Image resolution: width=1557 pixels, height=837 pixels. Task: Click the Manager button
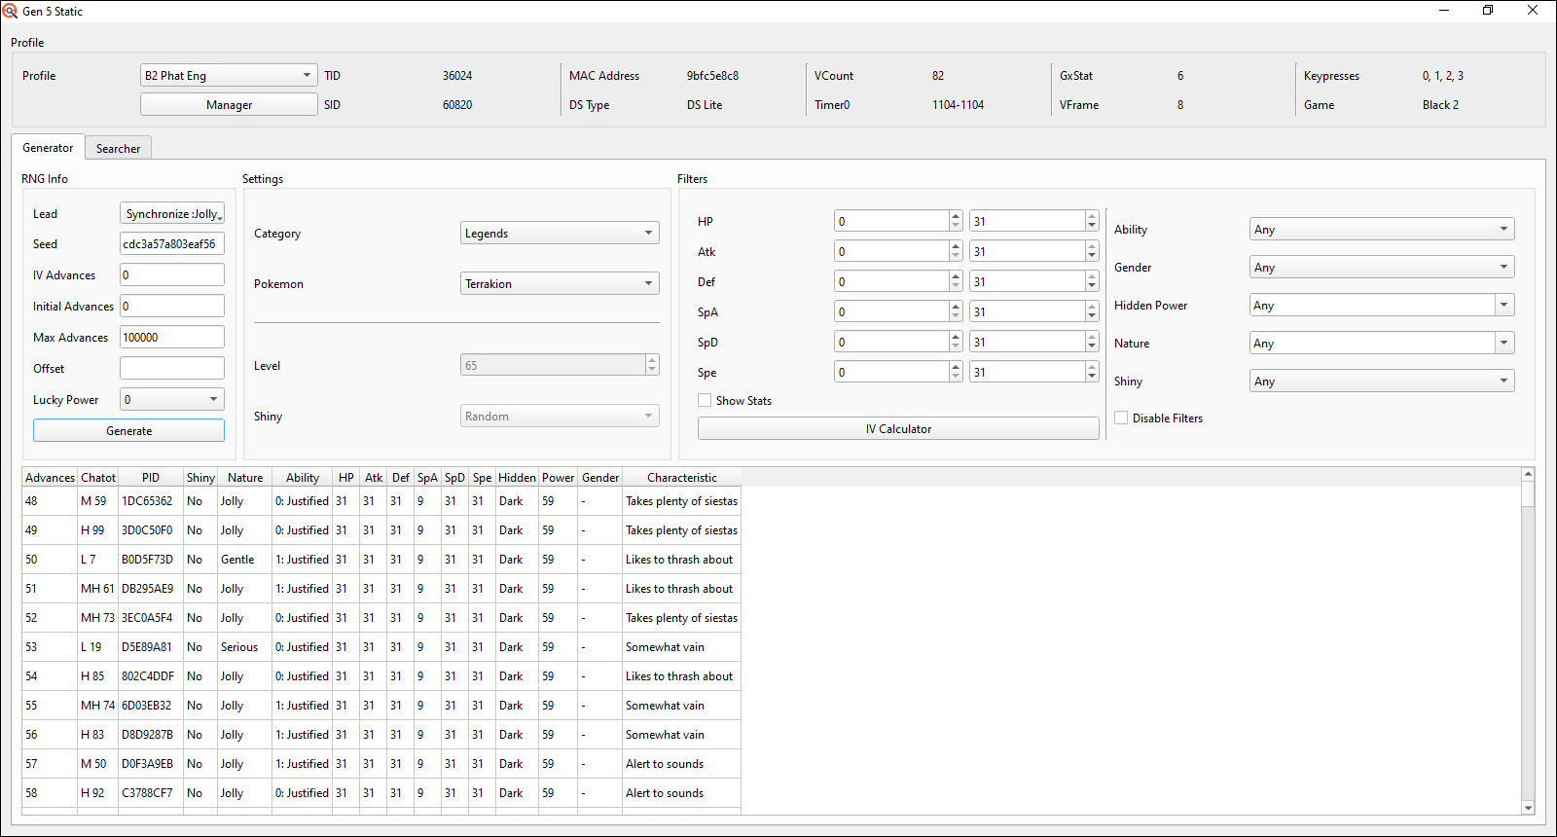coord(229,105)
